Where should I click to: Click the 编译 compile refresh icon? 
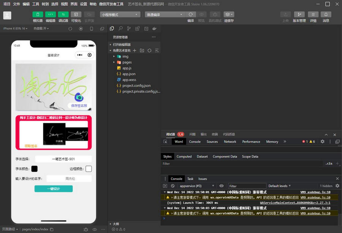pyautogui.click(x=191, y=14)
